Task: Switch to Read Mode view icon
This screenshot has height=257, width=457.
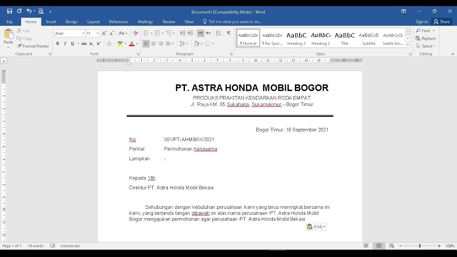Action: click(x=366, y=246)
